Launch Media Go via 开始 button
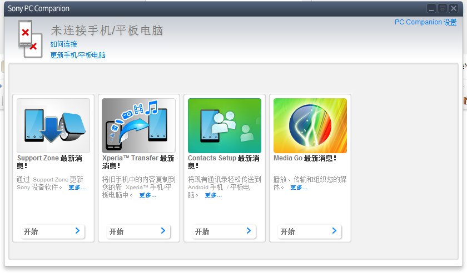Image resolution: width=467 pixels, height=273 pixels. pyautogui.click(x=310, y=231)
